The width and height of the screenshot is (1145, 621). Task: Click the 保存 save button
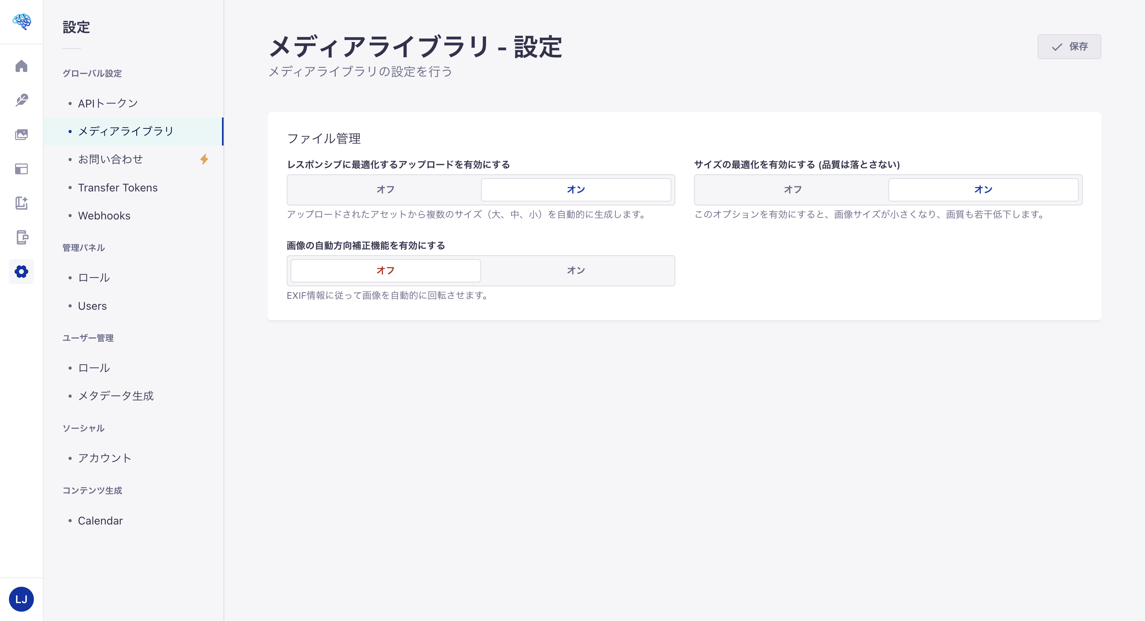pyautogui.click(x=1069, y=47)
